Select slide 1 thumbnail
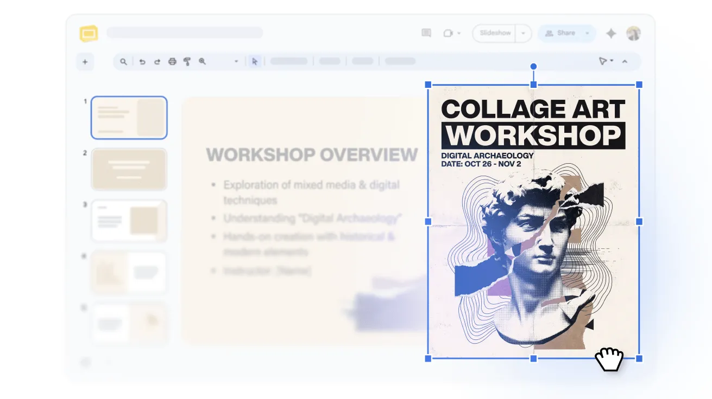 [129, 117]
